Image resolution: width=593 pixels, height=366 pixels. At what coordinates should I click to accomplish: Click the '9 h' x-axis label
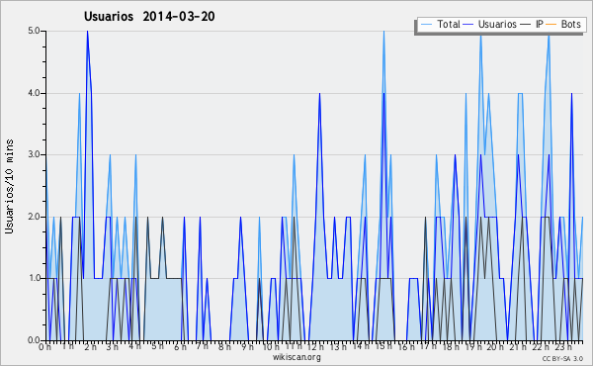pyautogui.click(x=247, y=347)
